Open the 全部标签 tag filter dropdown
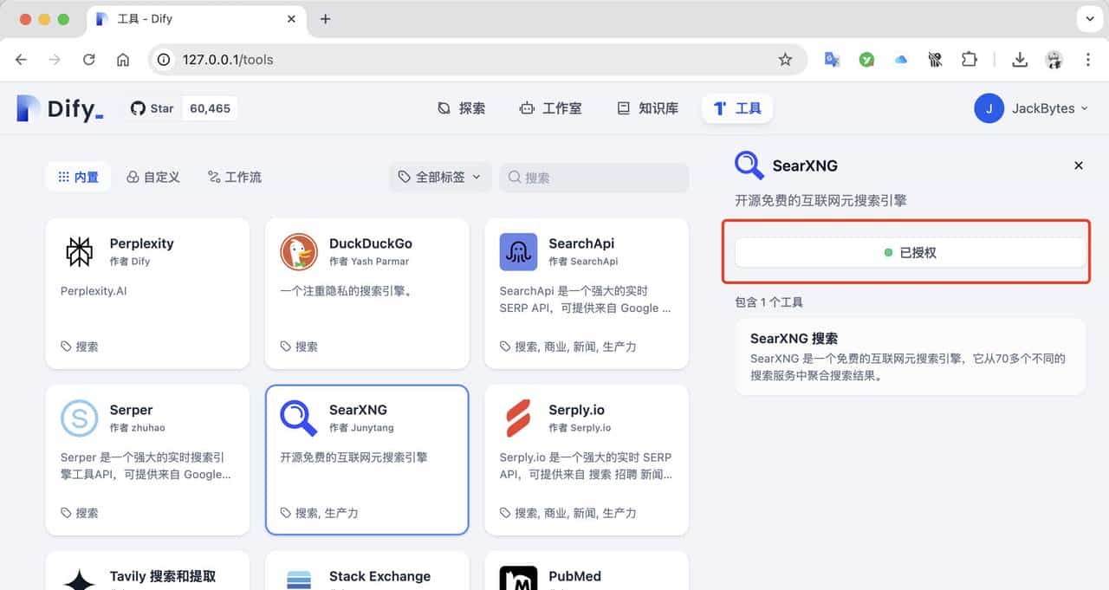The width and height of the screenshot is (1109, 590). tap(439, 176)
